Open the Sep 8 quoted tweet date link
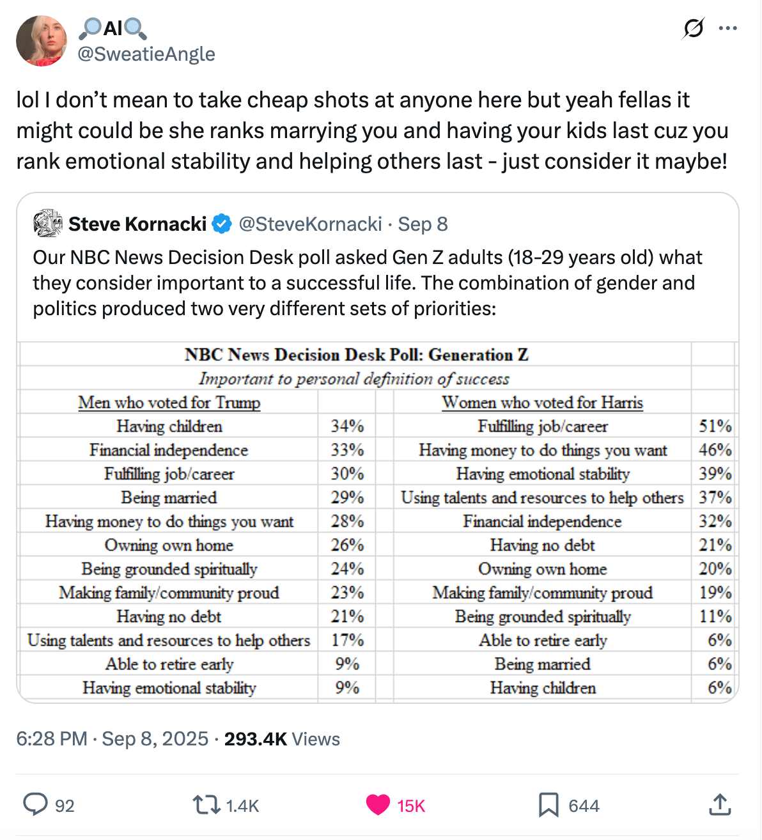The height and width of the screenshot is (840, 762). coord(423,224)
